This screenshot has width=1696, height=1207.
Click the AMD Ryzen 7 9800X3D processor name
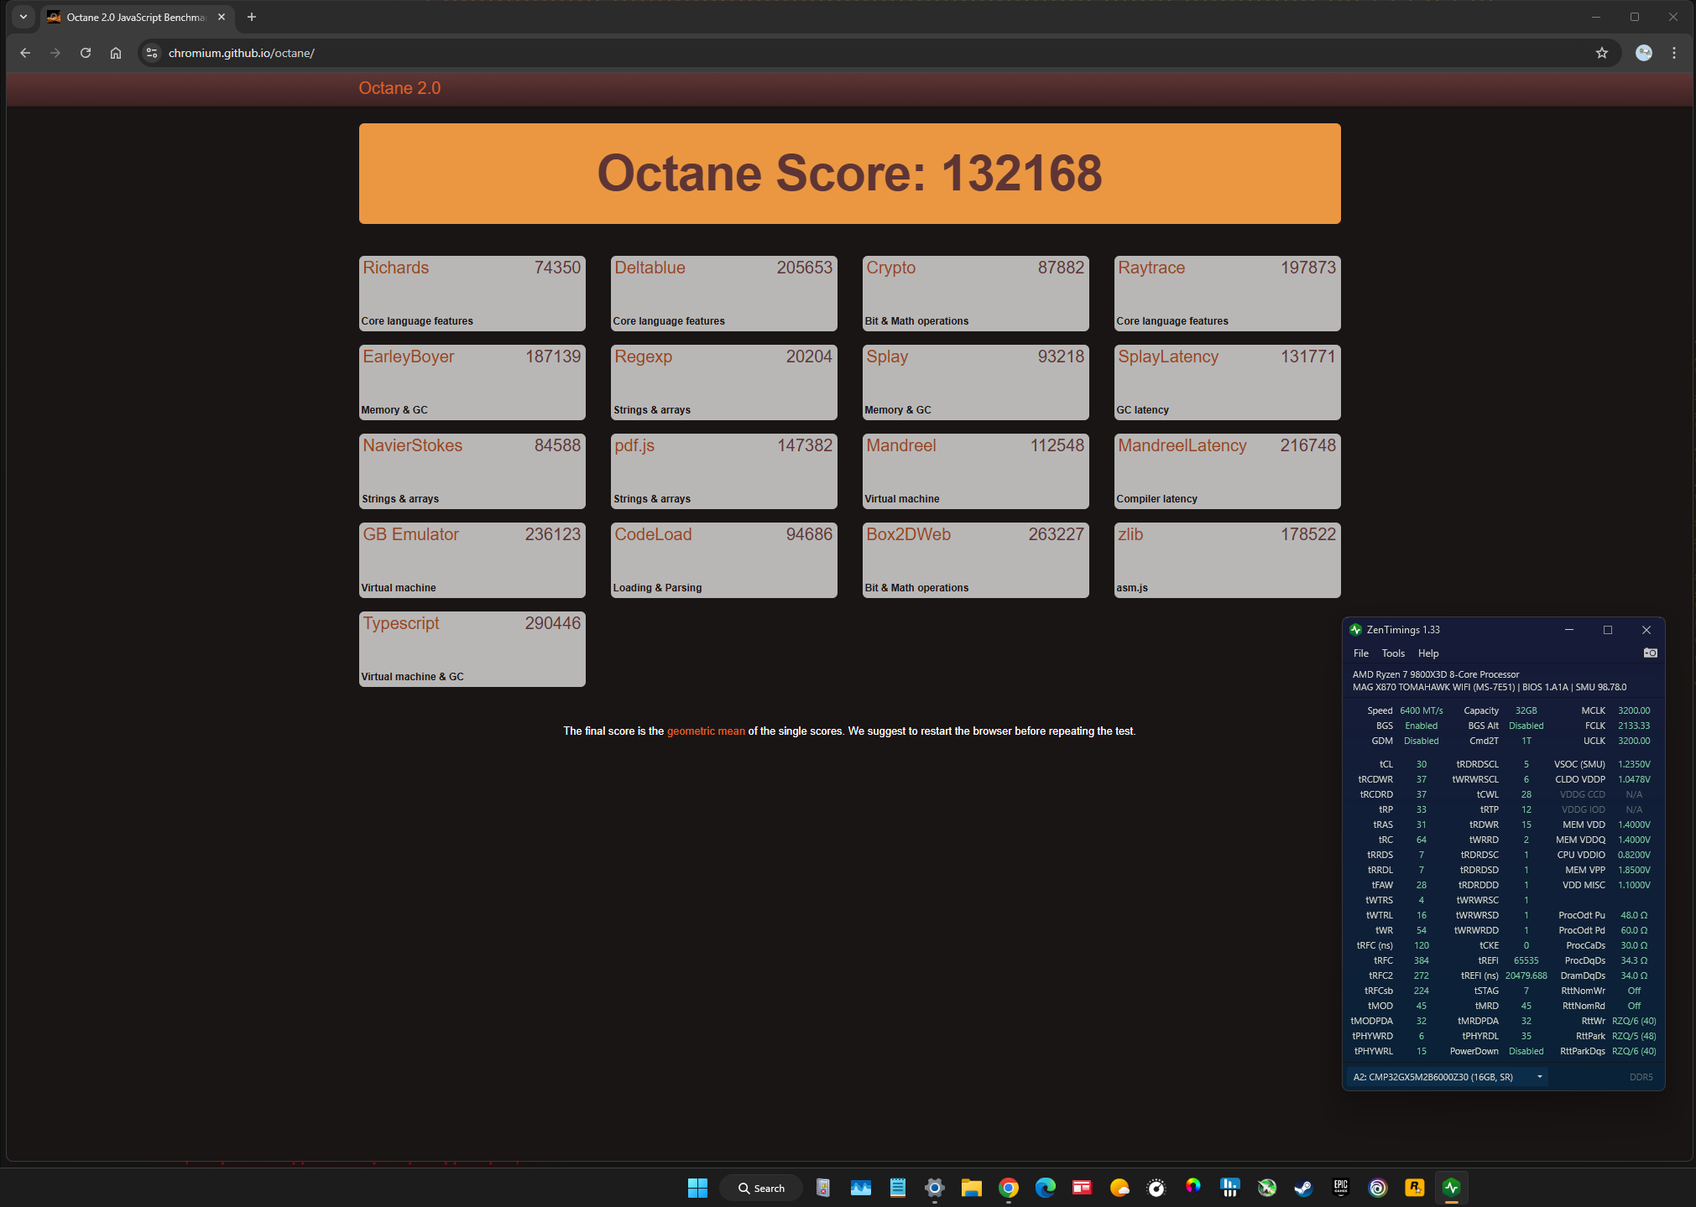pos(1435,674)
